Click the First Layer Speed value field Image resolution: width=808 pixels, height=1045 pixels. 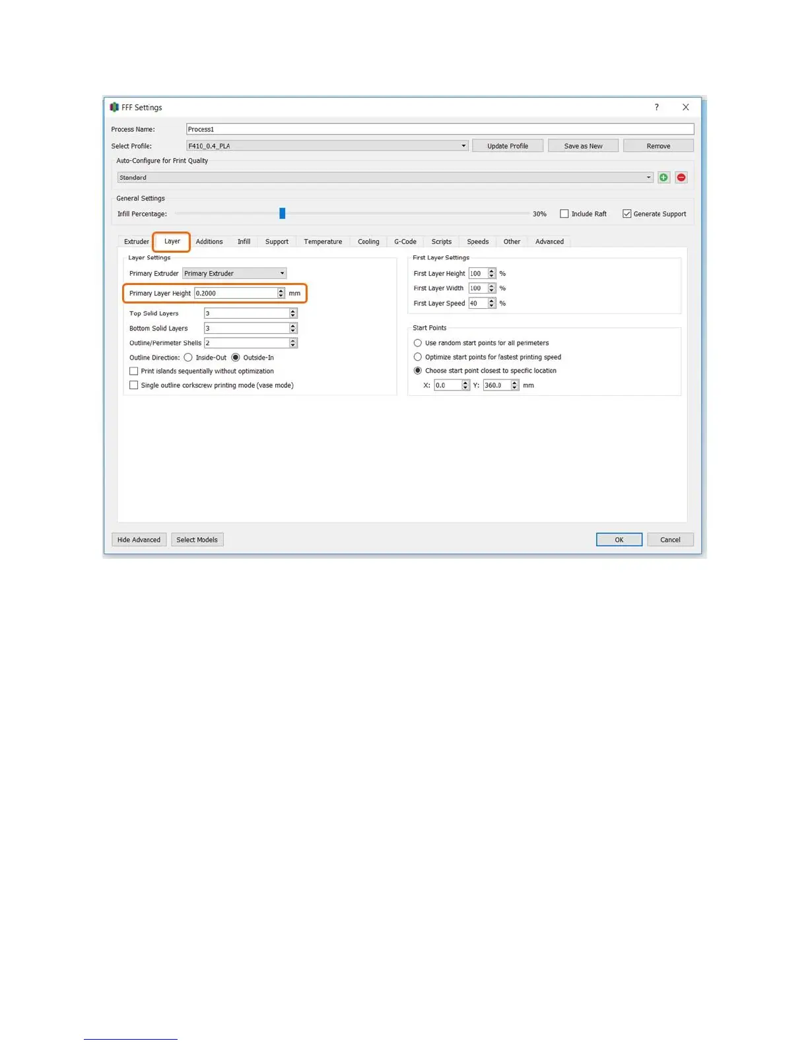point(478,303)
